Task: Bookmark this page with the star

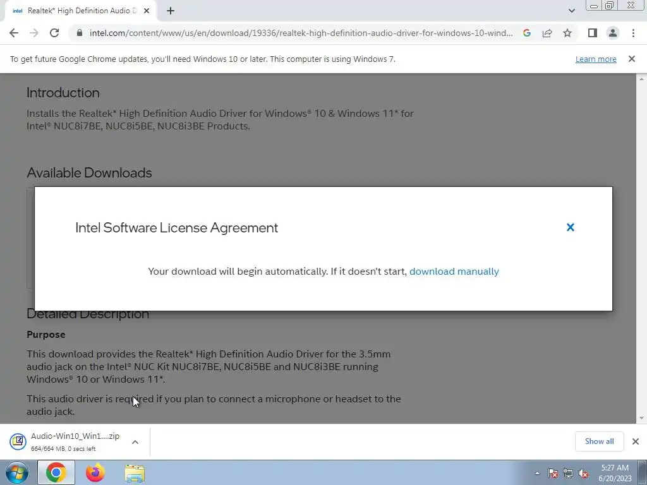Action: coord(567,33)
